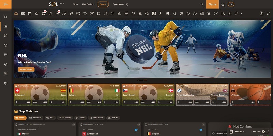Image resolution: width=273 pixels, height=136 pixels.
Task: Bet on Switzerland-Spain draw +280
Action: point(40,102)
